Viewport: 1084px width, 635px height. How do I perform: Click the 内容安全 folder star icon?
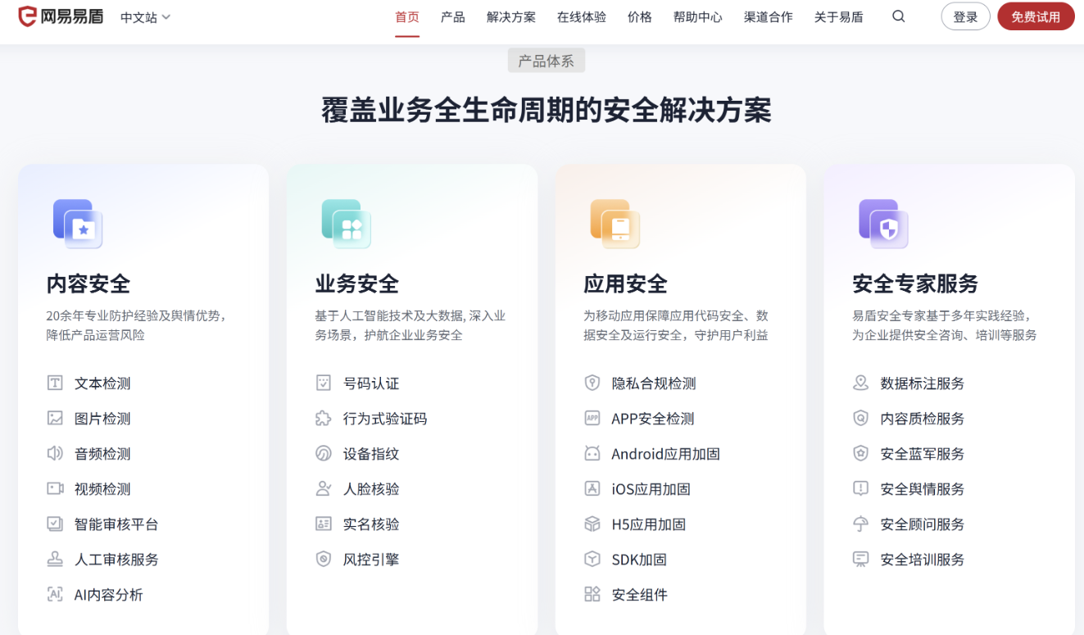pyautogui.click(x=78, y=224)
